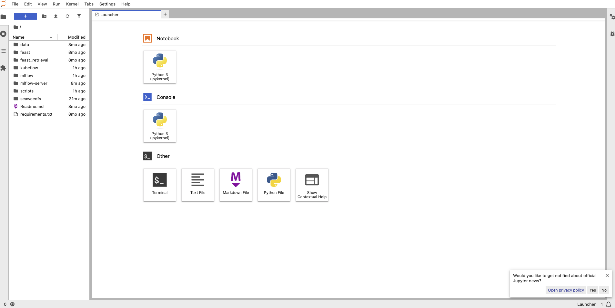Launch Python 3 console card
The image size is (615, 308).
tap(160, 126)
